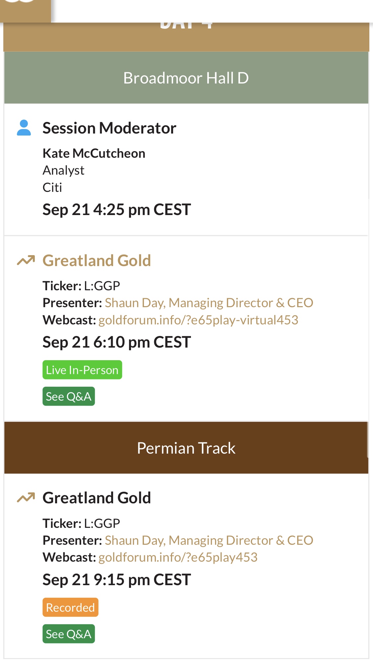Click the orange Recorded badge
This screenshot has height=669, width=373.
(x=70, y=607)
